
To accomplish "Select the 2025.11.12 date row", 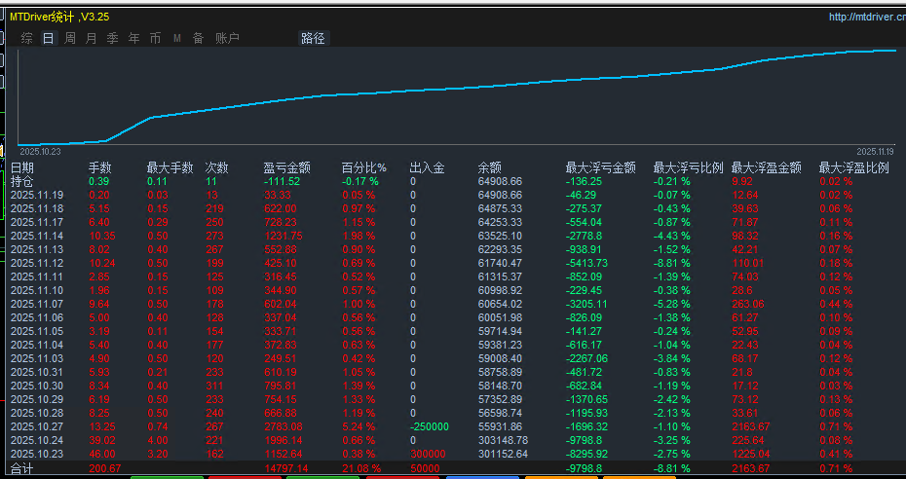I will click(x=37, y=263).
